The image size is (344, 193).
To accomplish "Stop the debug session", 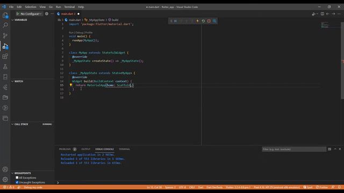I will tap(209, 21).
